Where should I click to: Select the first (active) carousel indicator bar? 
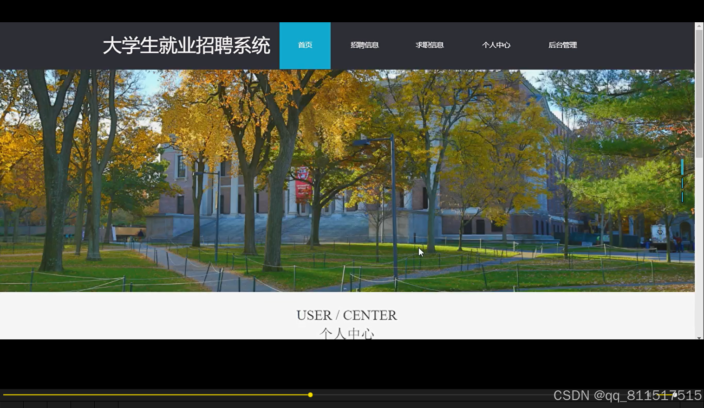(682, 167)
